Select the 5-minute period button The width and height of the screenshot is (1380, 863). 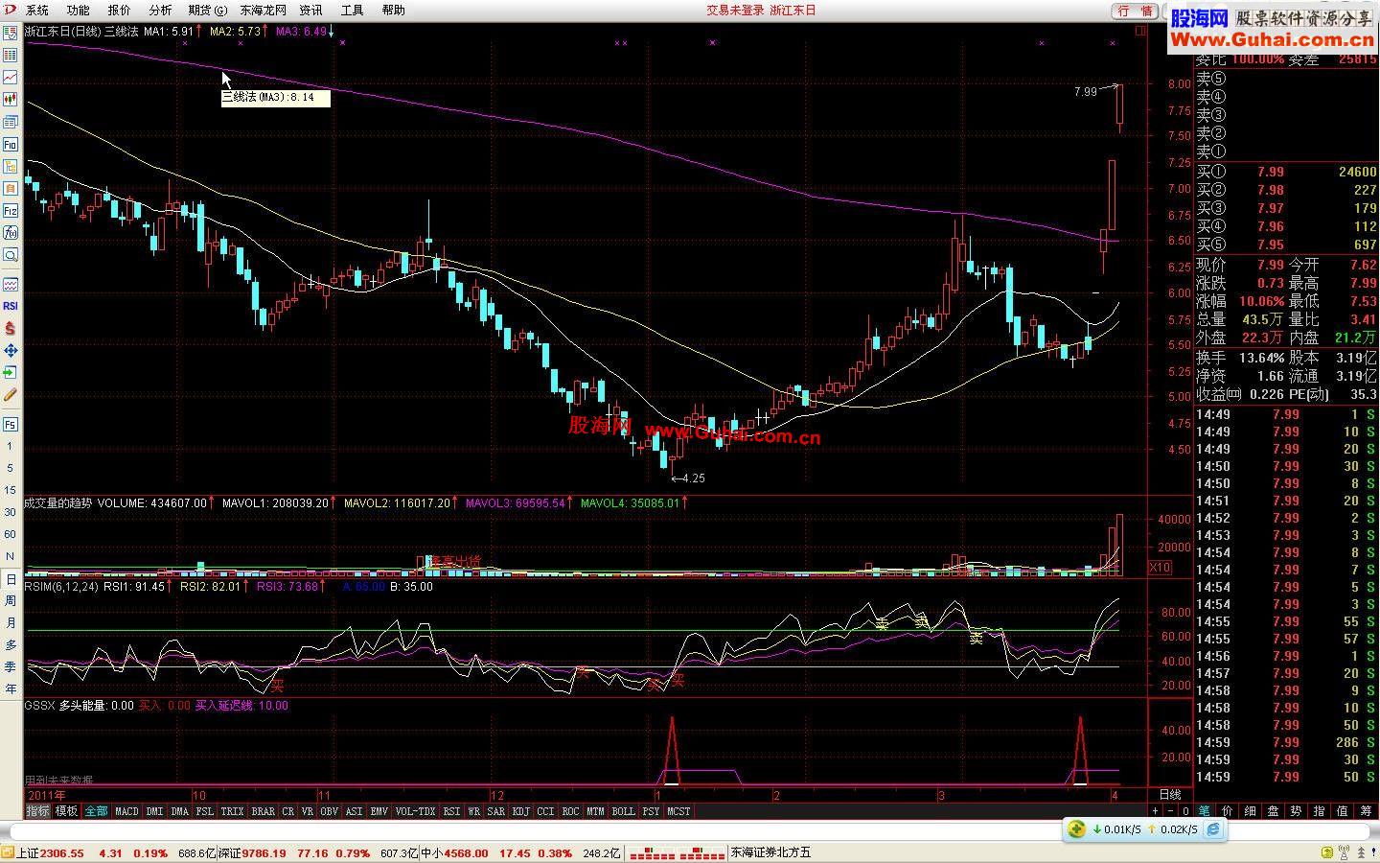pyautogui.click(x=11, y=468)
